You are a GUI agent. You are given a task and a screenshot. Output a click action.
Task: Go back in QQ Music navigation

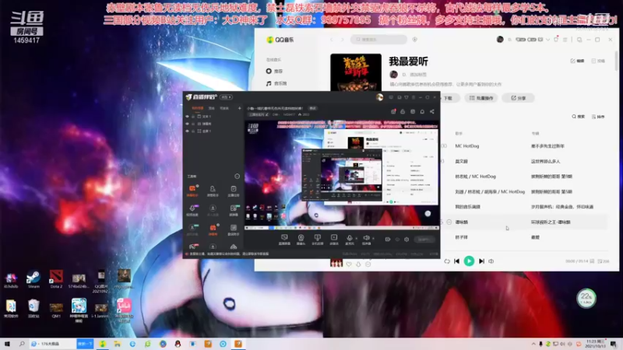[332, 40]
